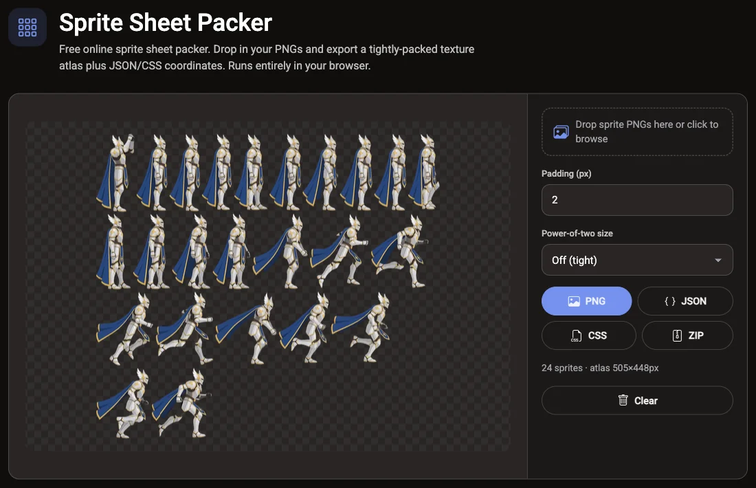The width and height of the screenshot is (756, 488).
Task: Click the trash icon on the Clear button
Action: (623, 400)
